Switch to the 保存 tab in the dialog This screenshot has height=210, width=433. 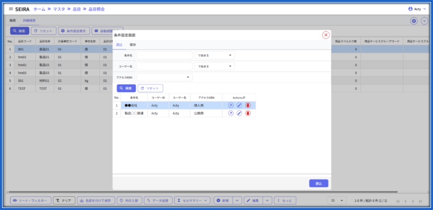(x=132, y=45)
